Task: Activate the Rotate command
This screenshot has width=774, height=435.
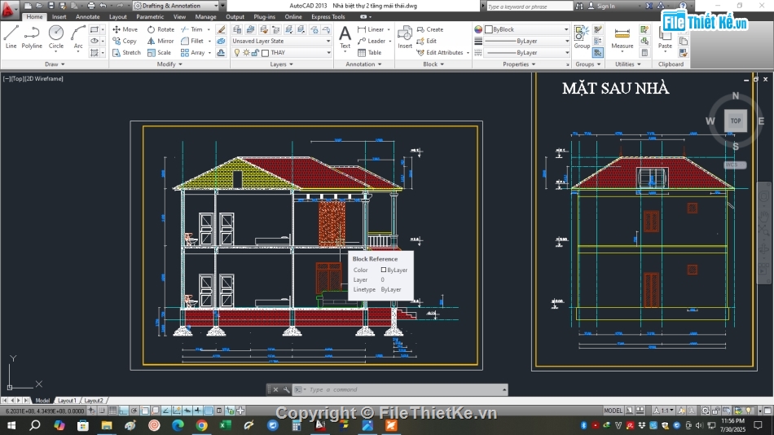Action: coord(161,29)
